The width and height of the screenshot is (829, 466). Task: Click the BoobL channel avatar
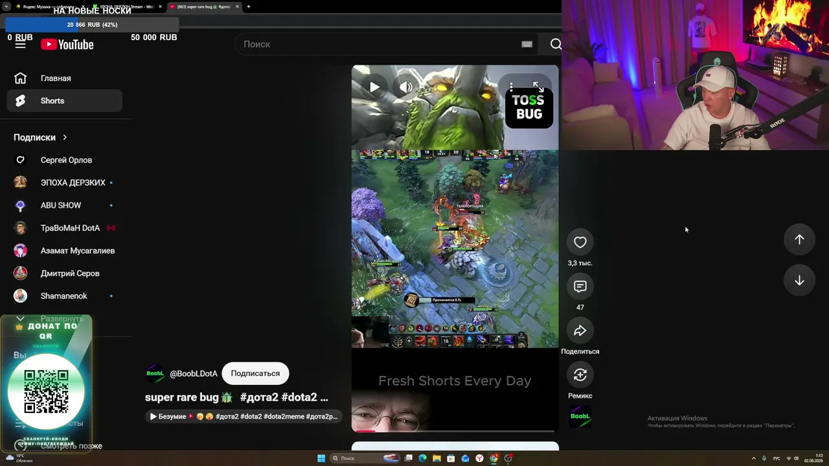[155, 373]
